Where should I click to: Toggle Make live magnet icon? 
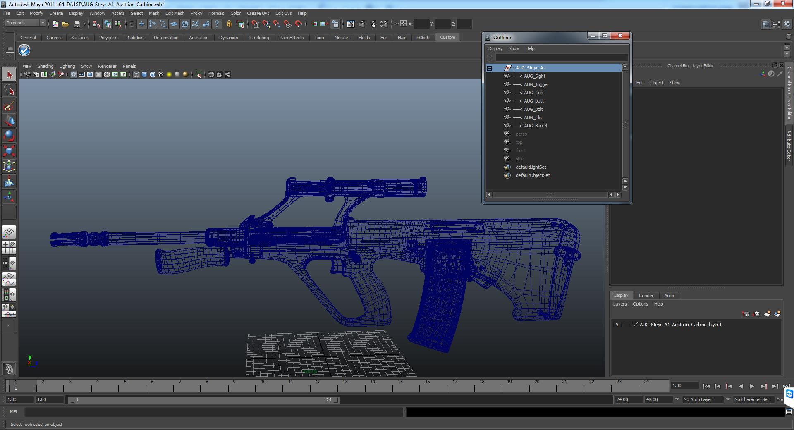pos(299,24)
